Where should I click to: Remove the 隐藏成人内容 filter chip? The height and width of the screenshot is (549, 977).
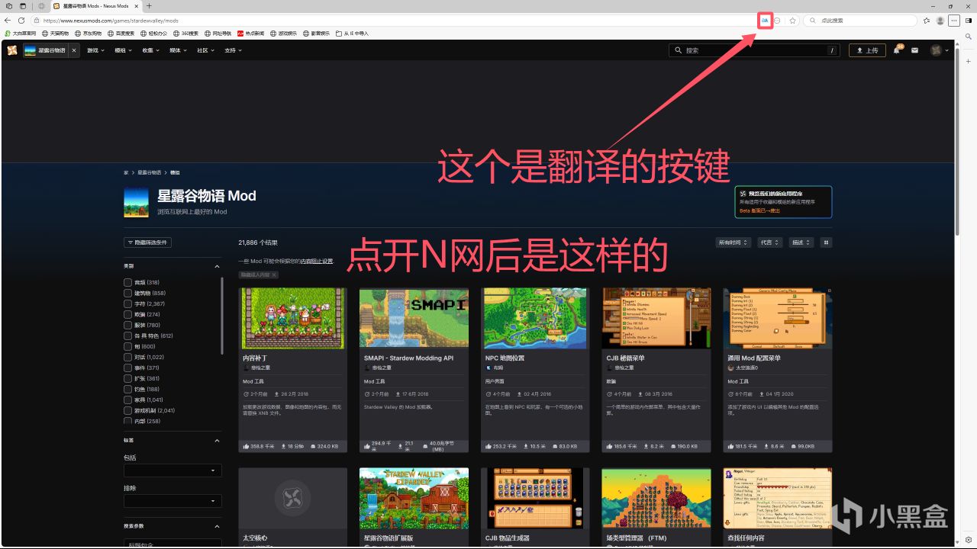(x=274, y=274)
